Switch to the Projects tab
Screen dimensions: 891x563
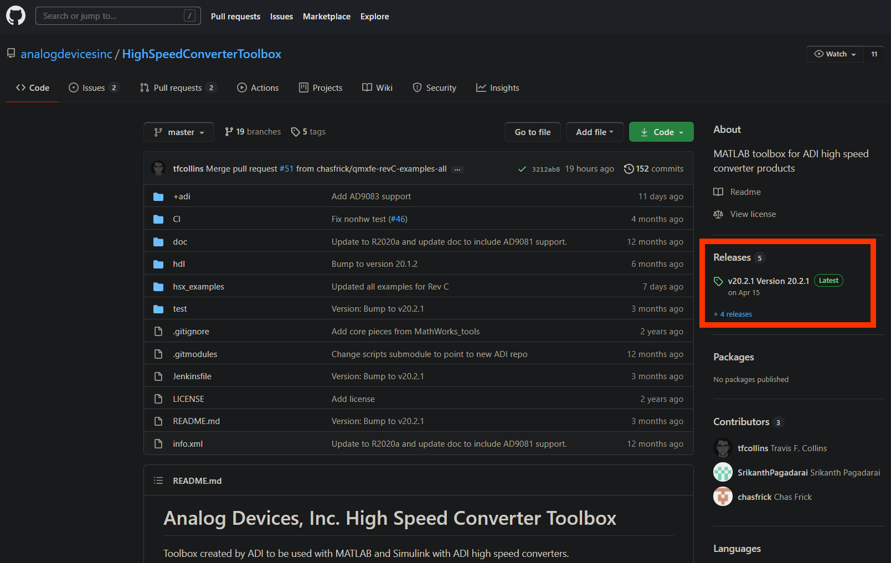point(321,87)
